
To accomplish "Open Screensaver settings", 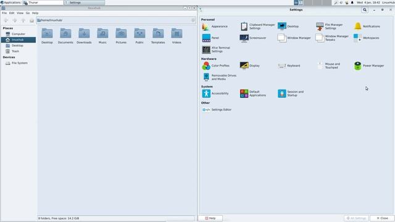I will pos(253,38).
